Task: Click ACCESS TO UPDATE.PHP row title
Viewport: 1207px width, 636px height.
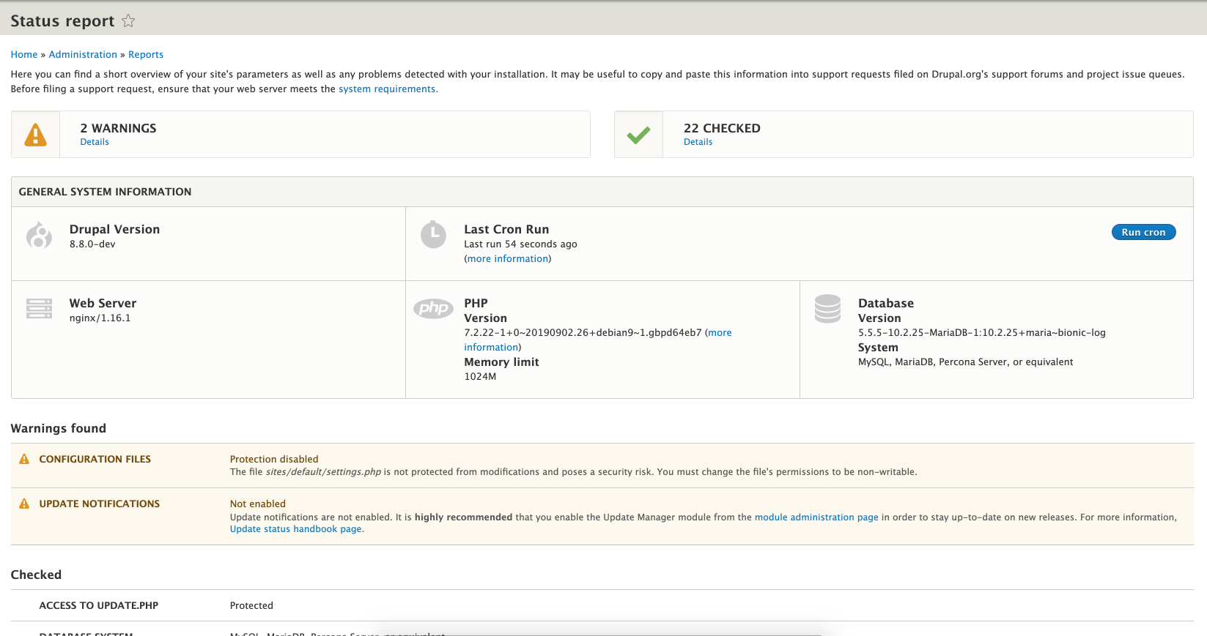Action: (x=99, y=605)
